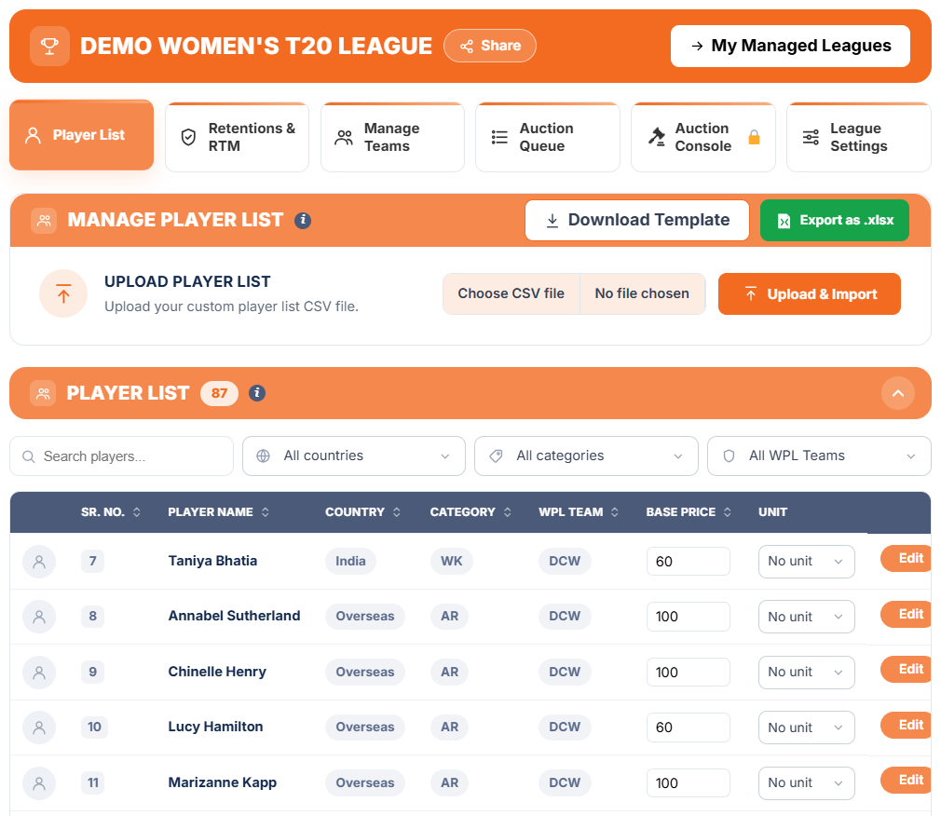Sort by Player Name arrows icon
Image resolution: width=941 pixels, height=816 pixels.
[x=266, y=511]
